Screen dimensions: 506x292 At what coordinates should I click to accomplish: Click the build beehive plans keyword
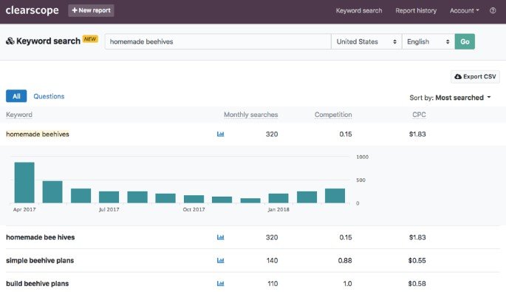pyautogui.click(x=38, y=284)
